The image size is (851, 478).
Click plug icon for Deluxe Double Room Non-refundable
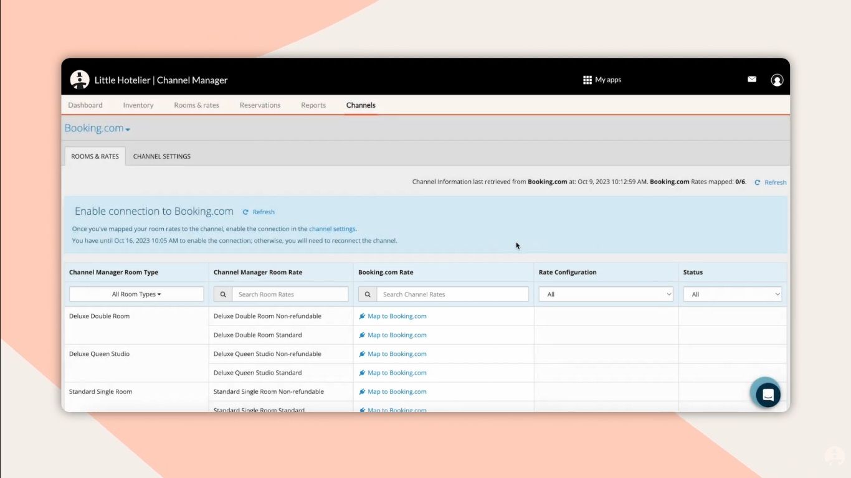pyautogui.click(x=362, y=316)
